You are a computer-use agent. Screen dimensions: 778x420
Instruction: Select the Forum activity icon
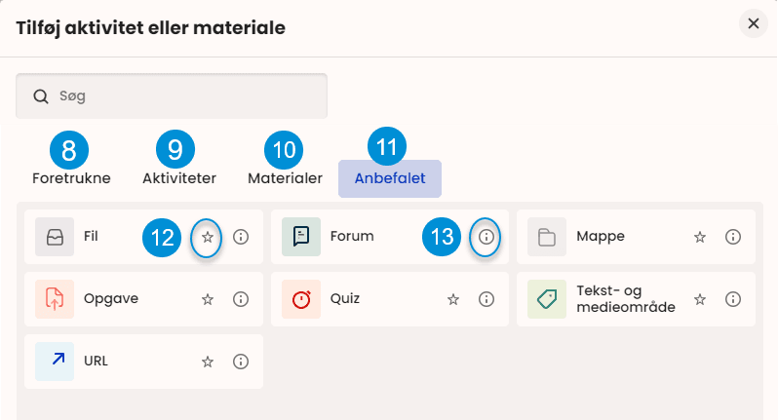tap(300, 236)
